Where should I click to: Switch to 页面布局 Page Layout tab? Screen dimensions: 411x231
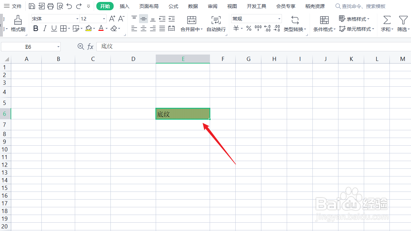(x=149, y=6)
